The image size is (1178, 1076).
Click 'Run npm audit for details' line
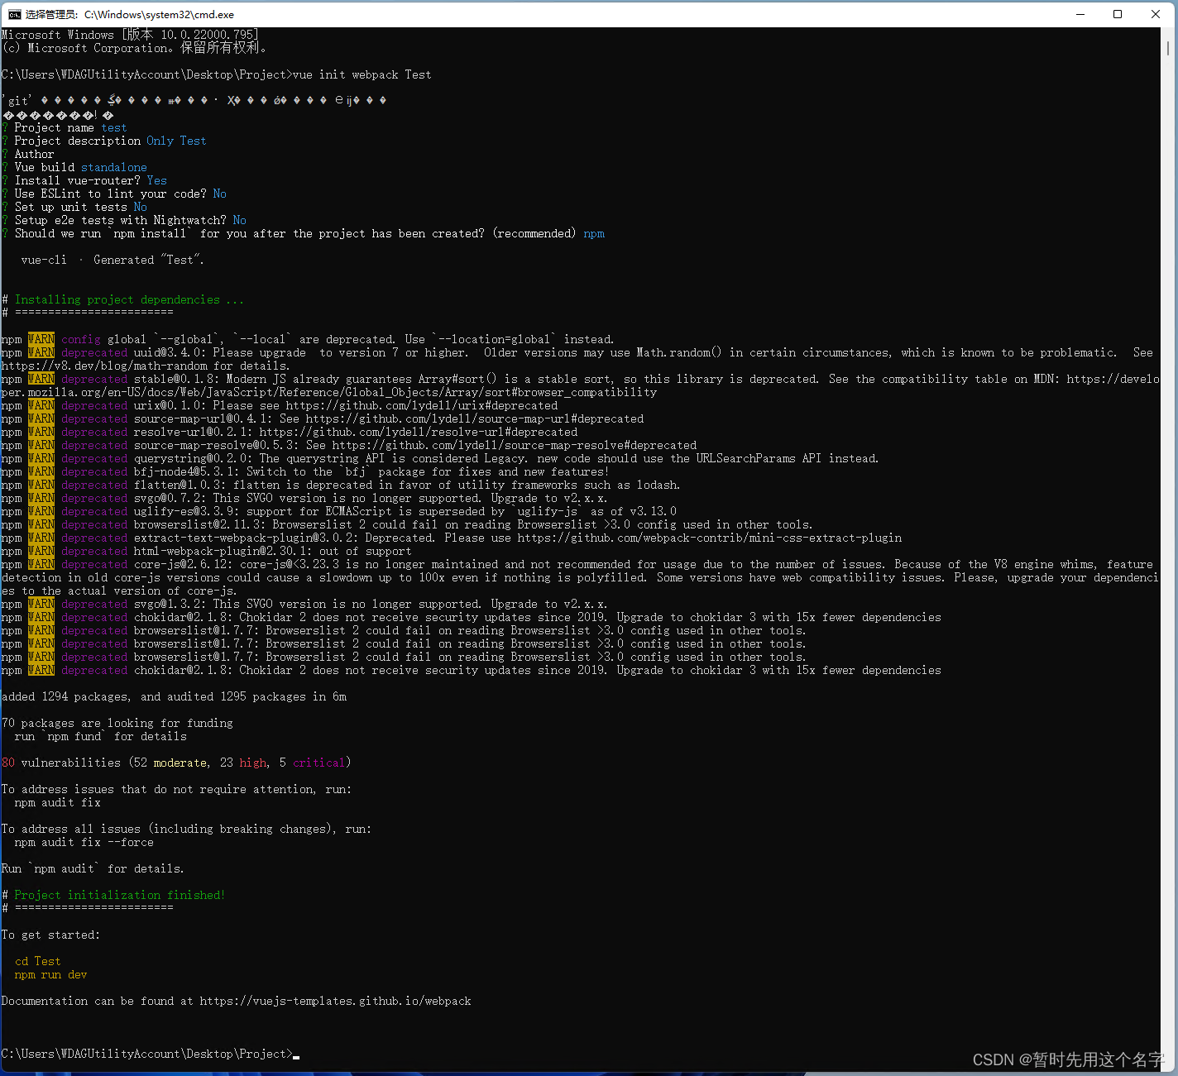(93, 868)
